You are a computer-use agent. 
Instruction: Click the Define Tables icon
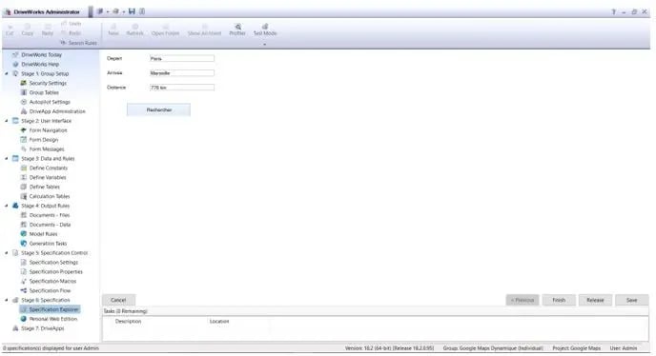(x=24, y=187)
